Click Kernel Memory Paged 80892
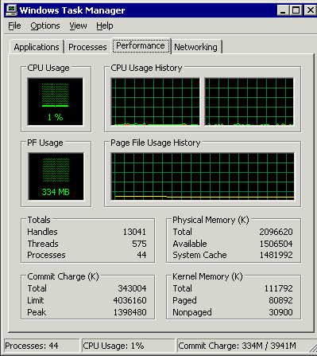The width and height of the screenshot is (317, 356). 280,300
